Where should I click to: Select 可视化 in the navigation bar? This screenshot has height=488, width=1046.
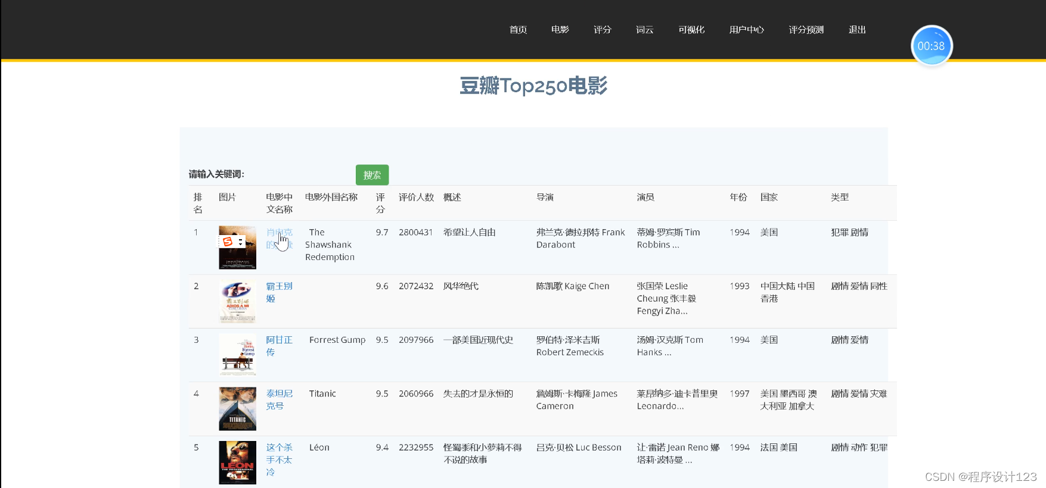coord(691,30)
